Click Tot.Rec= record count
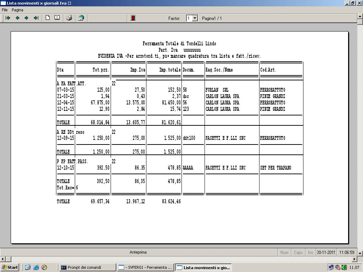The image size is (363, 272). [67, 188]
